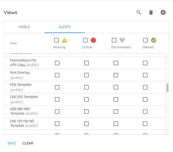Click the Marshalltown PSI UPS Copy name
This screenshot has height=152, width=173.
25,63
